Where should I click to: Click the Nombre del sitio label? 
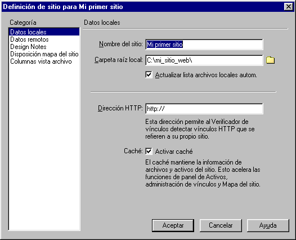click(121, 44)
